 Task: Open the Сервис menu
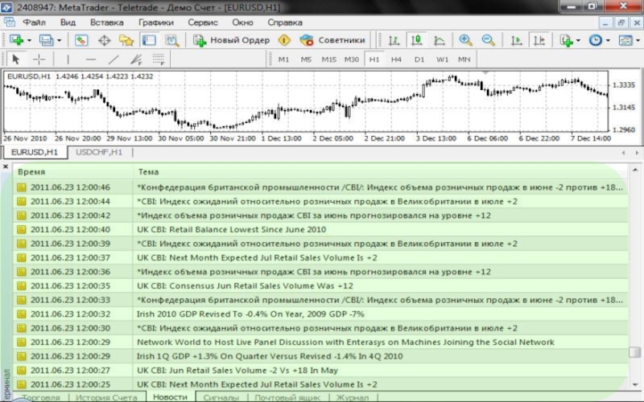203,23
